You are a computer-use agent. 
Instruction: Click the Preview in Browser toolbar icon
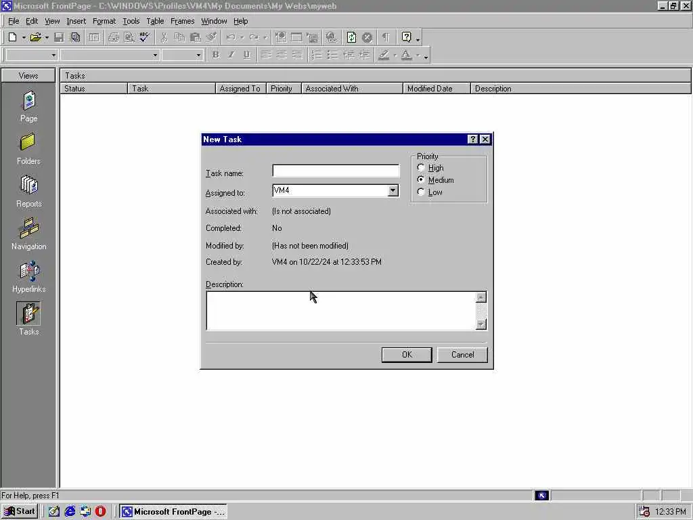129,38
